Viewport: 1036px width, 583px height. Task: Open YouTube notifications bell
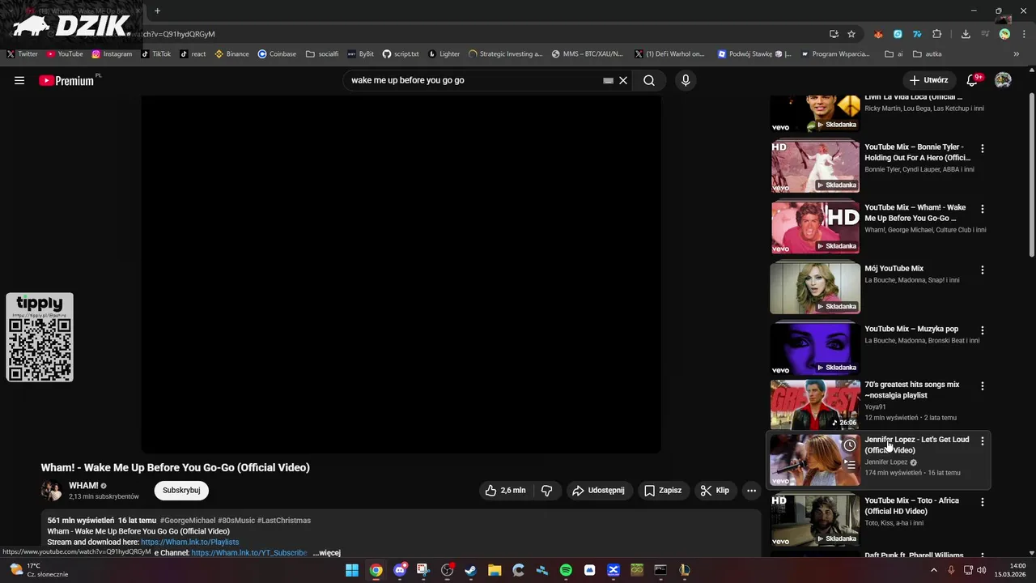[x=974, y=80]
